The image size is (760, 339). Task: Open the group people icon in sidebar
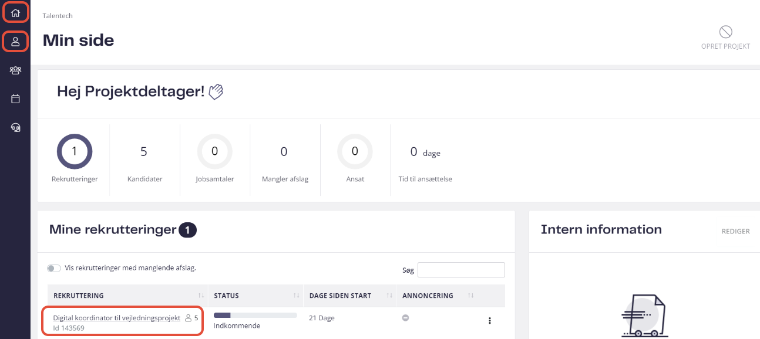(15, 70)
